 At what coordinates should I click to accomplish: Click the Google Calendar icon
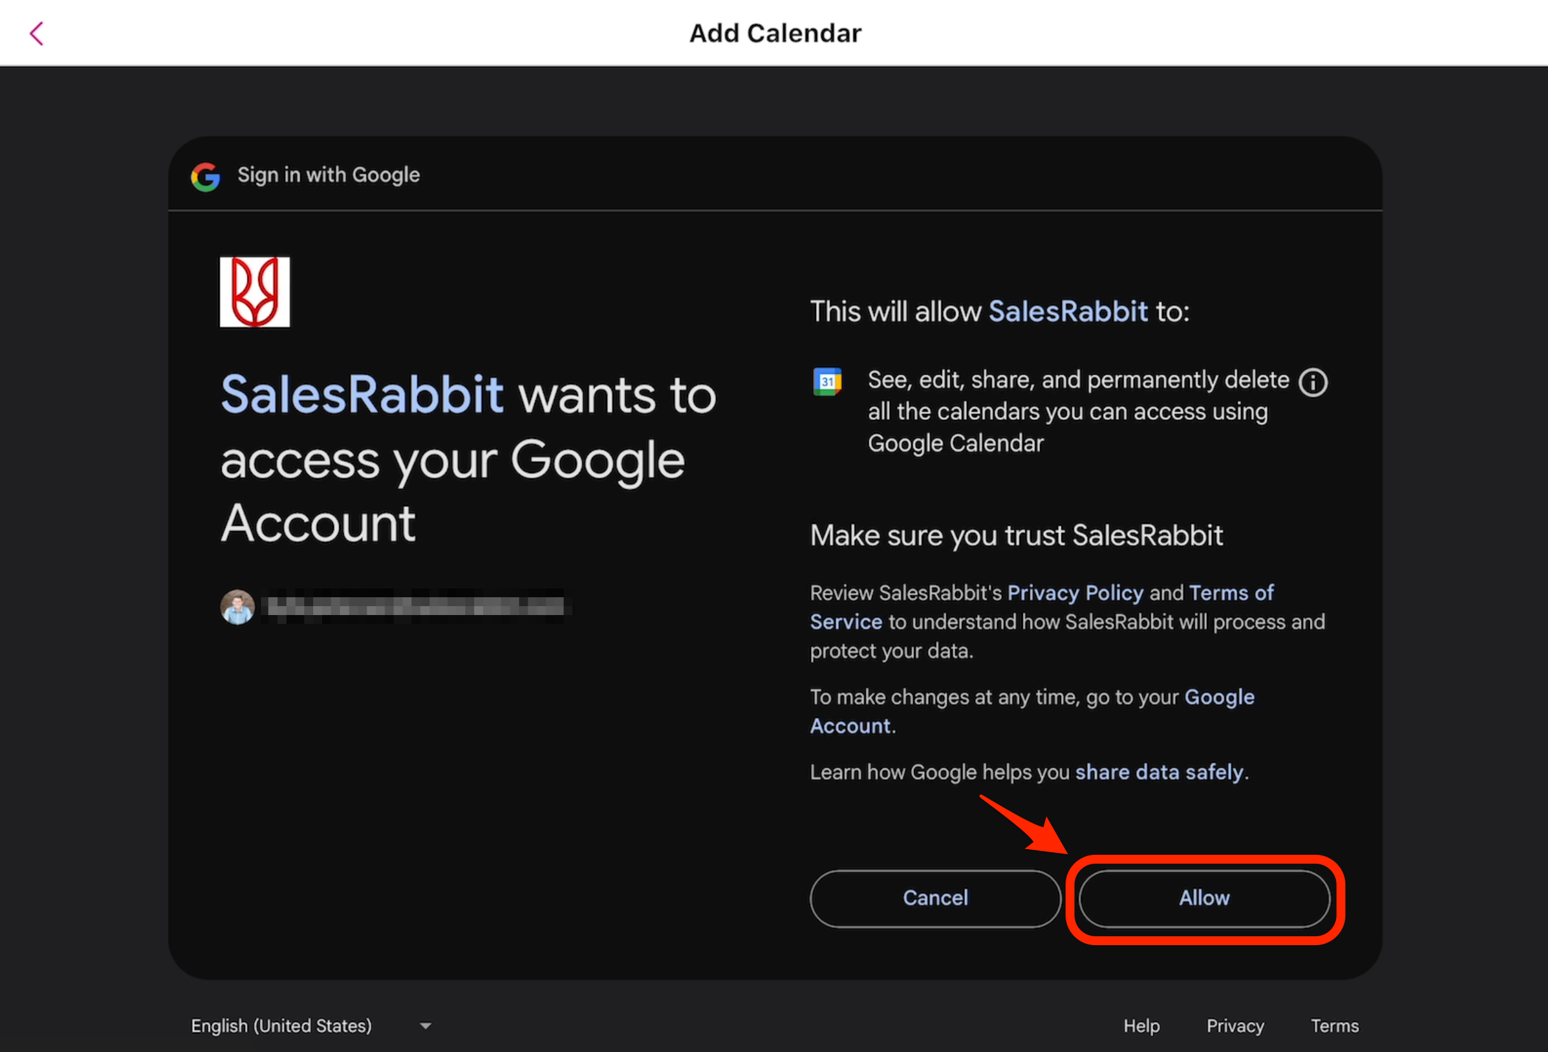(827, 381)
